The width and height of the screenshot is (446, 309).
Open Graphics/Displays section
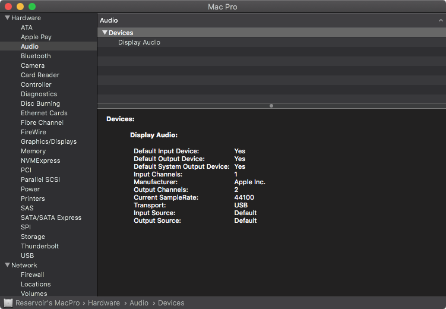(49, 141)
